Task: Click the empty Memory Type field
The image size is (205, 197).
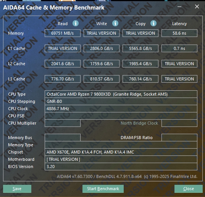Action: tap(121, 145)
